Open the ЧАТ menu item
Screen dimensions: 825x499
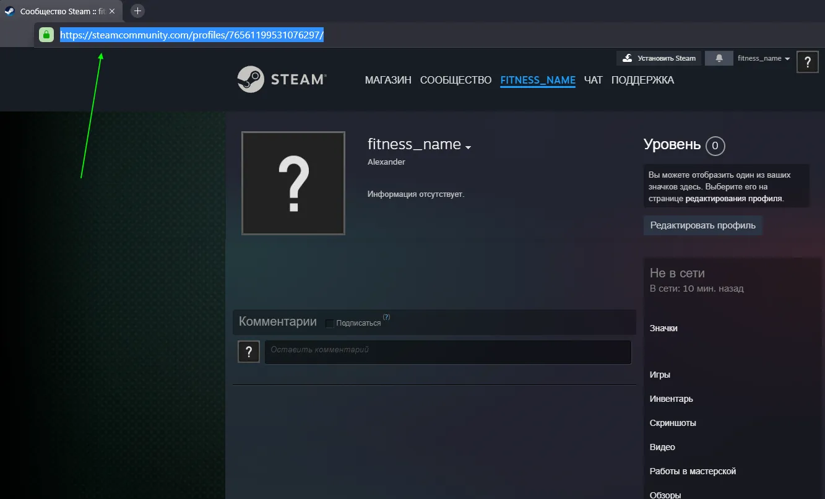click(593, 80)
